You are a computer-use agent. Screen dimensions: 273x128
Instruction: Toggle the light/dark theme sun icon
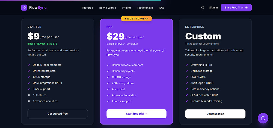pos(203,8)
